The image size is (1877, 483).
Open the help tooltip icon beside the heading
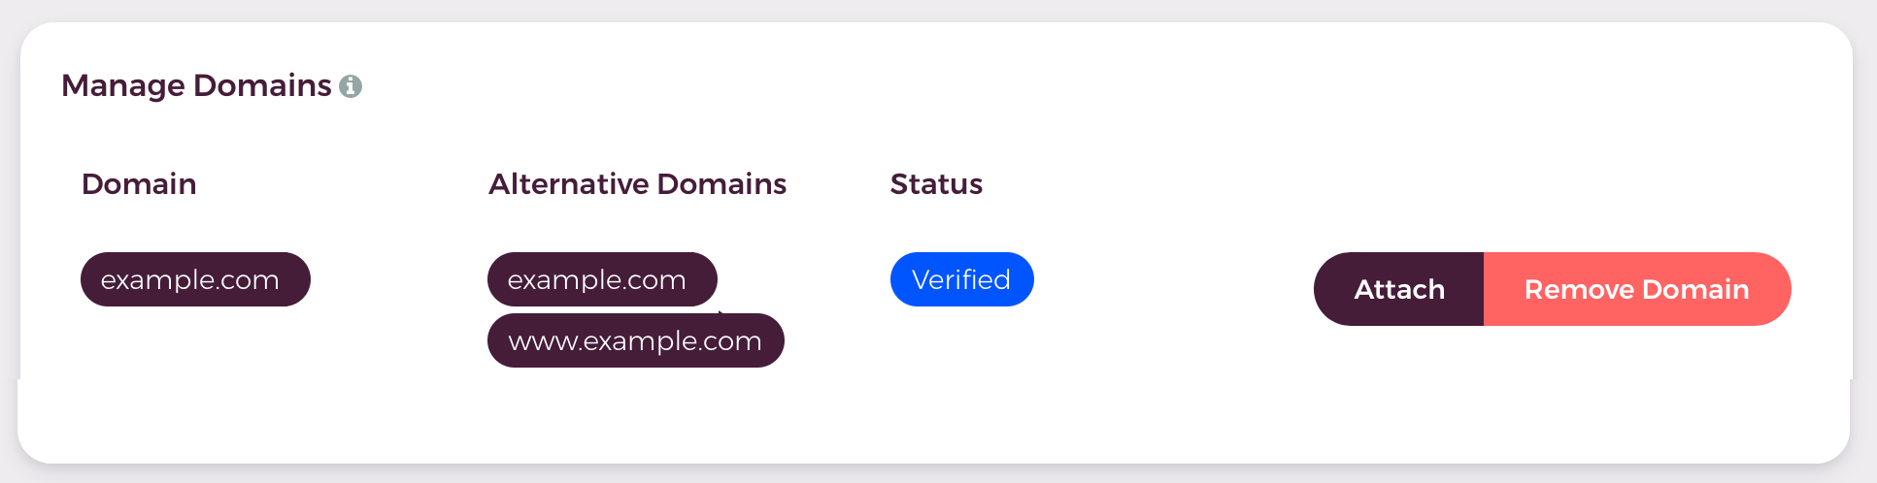coord(351,86)
